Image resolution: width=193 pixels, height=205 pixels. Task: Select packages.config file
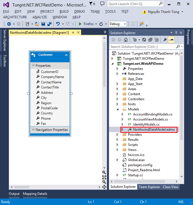click(x=140, y=165)
